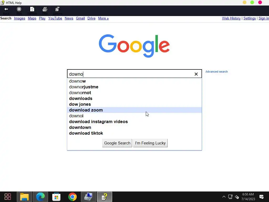This screenshot has width=269, height=202.
Task: Select suggestion 'downoi'
Action: point(134,116)
